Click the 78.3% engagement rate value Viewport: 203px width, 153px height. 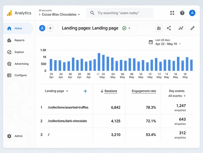point(151,107)
